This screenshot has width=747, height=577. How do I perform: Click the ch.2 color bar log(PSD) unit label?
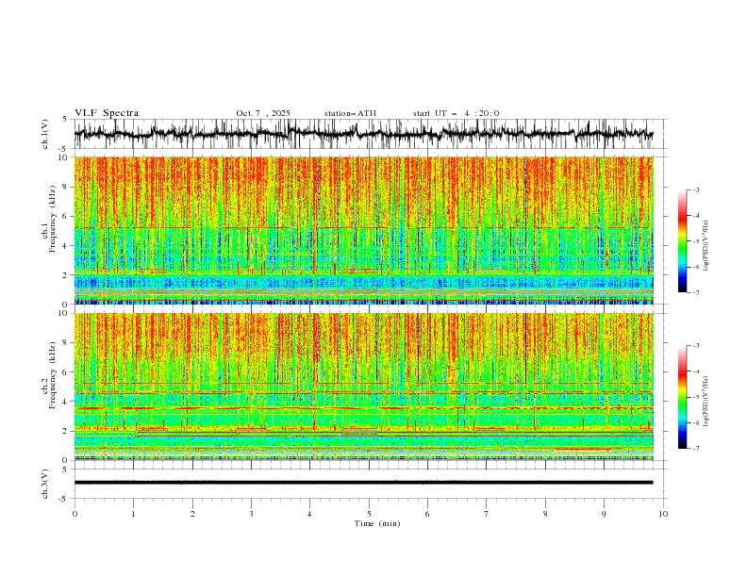[x=706, y=402]
